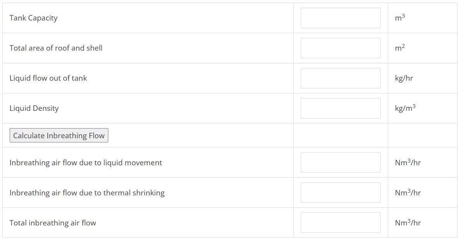Click the Total inbreathing air flow field

click(x=341, y=223)
